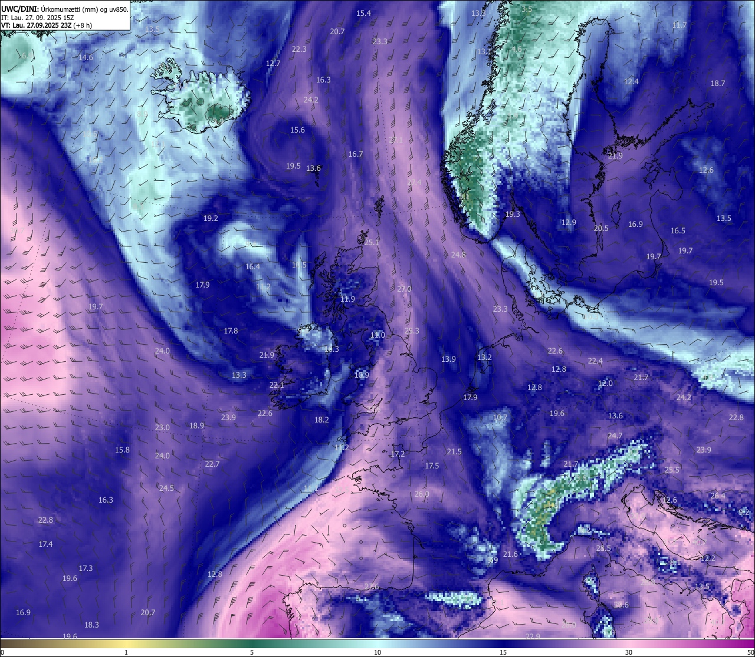Click the map value 17.4
Image resolution: width=755 pixels, height=657 pixels.
click(x=45, y=544)
